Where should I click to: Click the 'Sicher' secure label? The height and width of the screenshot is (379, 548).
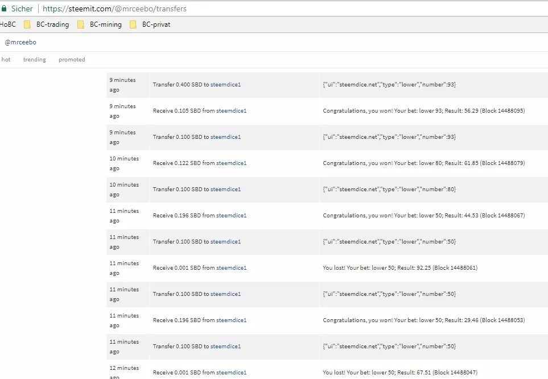[22, 9]
